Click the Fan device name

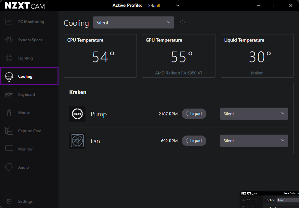click(95, 141)
